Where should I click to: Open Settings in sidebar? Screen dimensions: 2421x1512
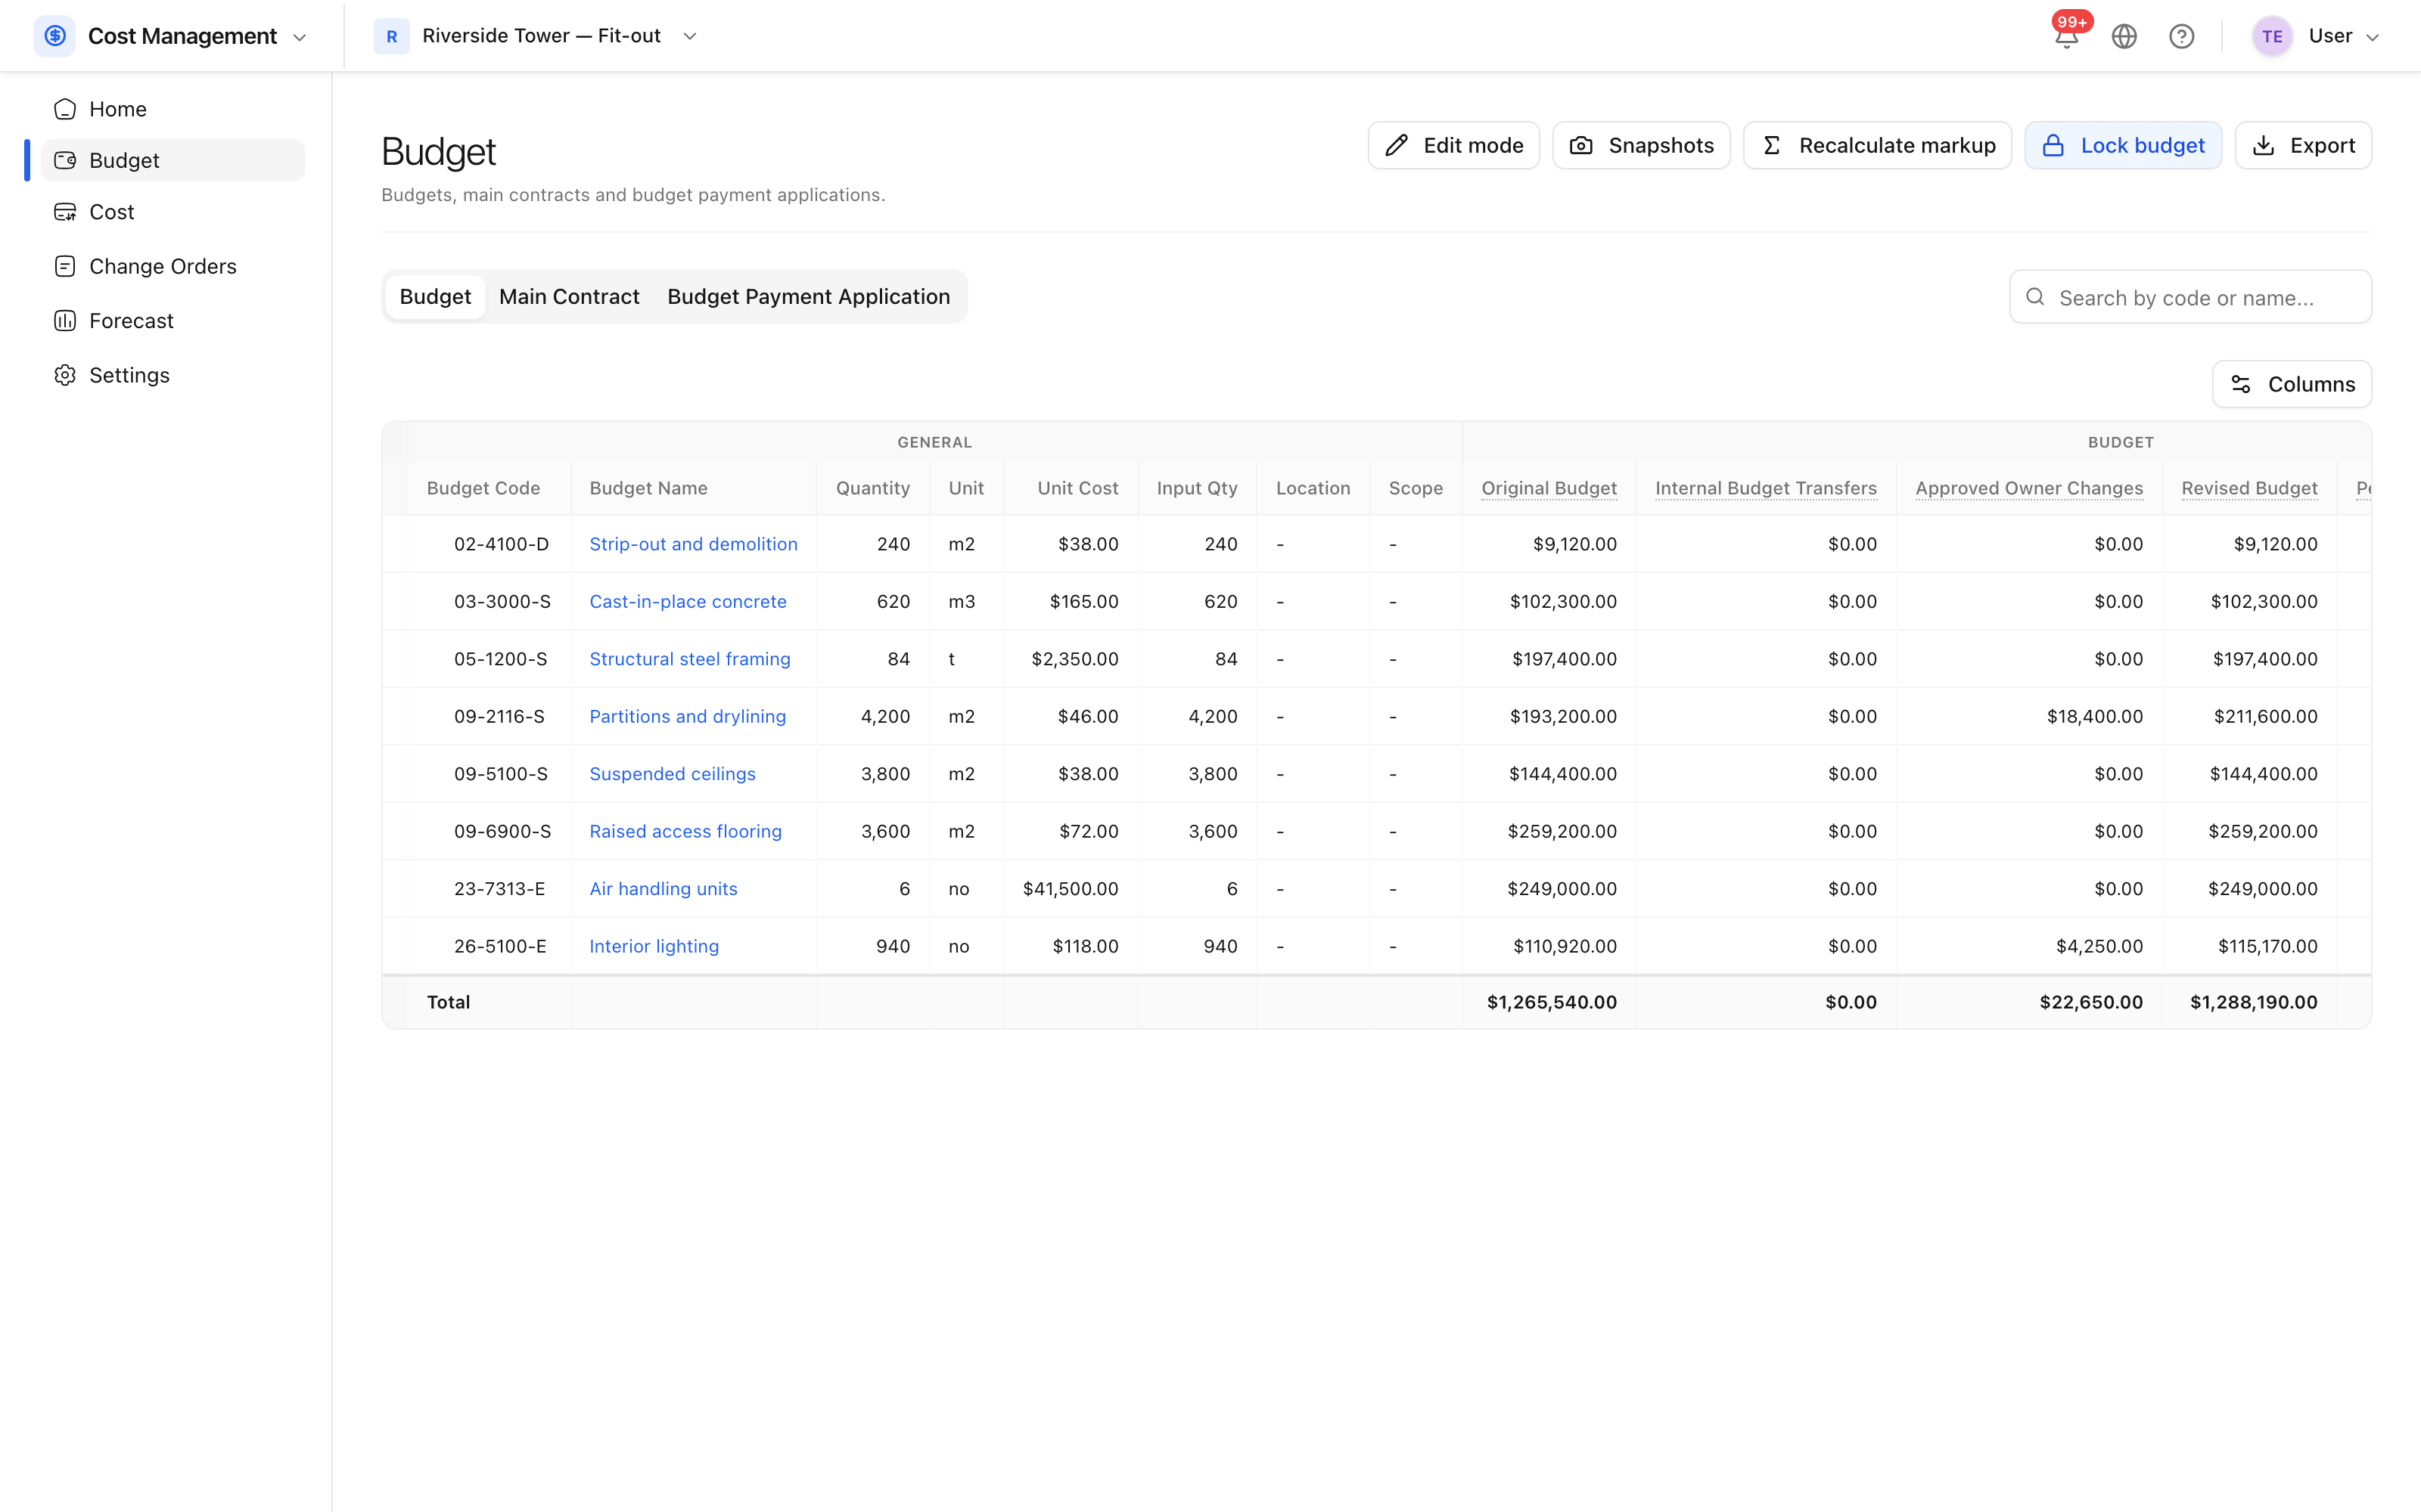coord(173,375)
